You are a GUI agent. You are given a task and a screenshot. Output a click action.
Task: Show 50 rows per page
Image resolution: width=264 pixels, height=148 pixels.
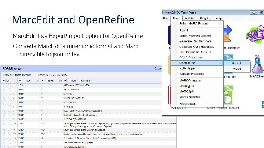[59, 75]
